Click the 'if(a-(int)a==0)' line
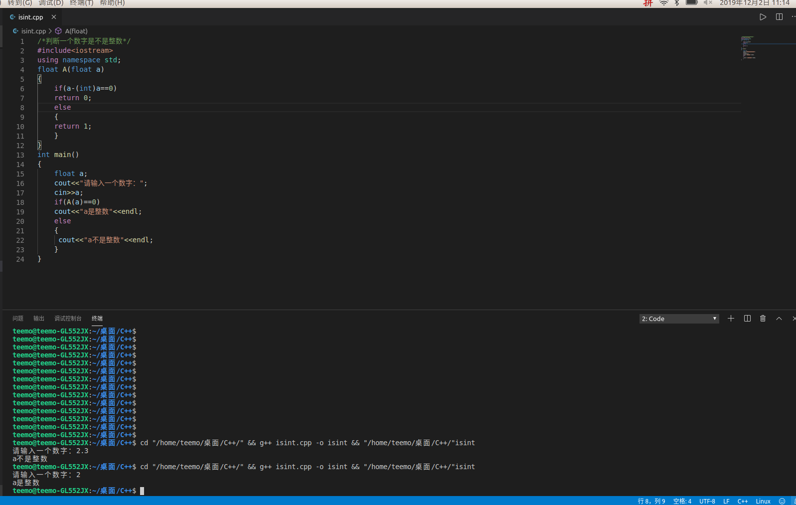The height and width of the screenshot is (505, 796). click(85, 88)
